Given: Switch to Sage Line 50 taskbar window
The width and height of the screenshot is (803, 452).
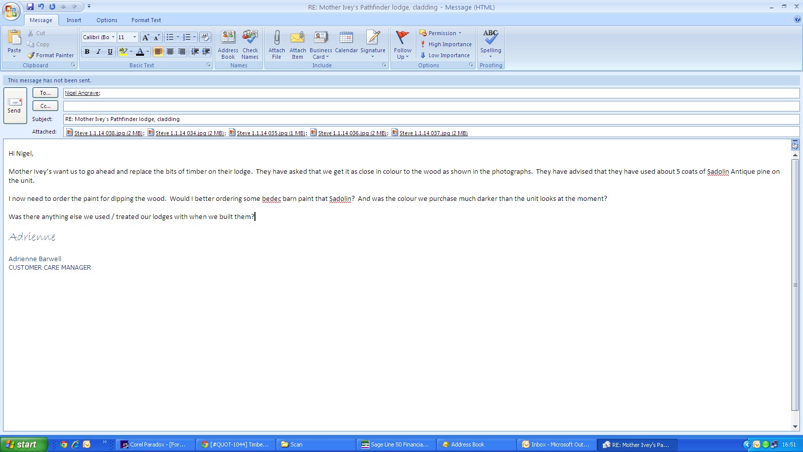Looking at the screenshot, I should pos(395,444).
